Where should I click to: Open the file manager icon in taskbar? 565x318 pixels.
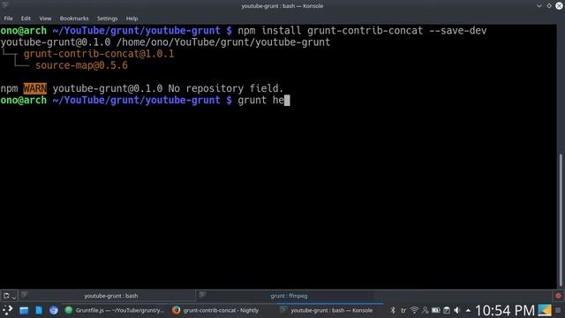tap(24, 310)
